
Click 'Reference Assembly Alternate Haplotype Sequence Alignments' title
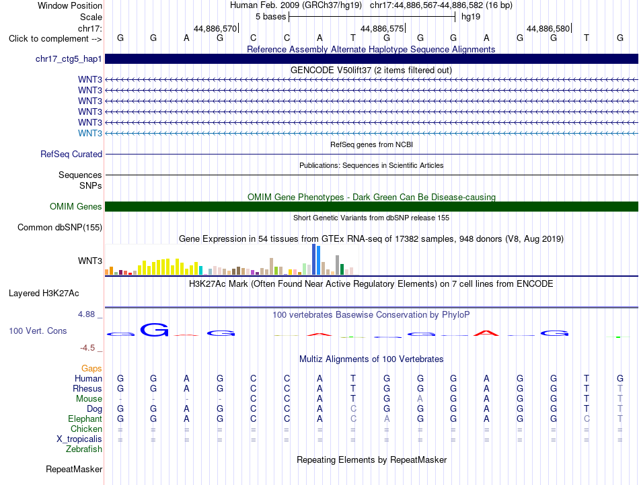(371, 49)
